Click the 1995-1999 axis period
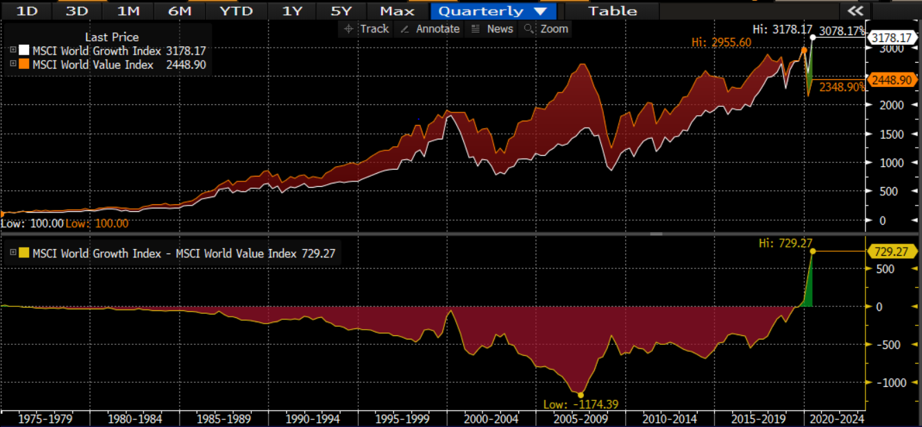The image size is (922, 427). pyautogui.click(x=402, y=418)
